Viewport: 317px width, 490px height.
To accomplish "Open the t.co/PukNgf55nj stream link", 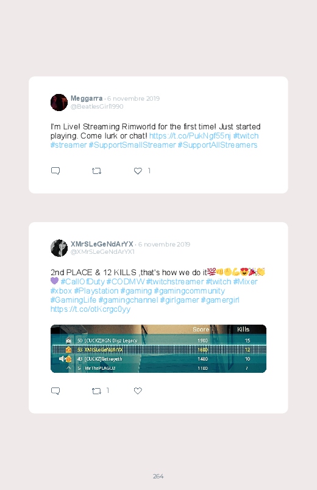I will (x=190, y=136).
